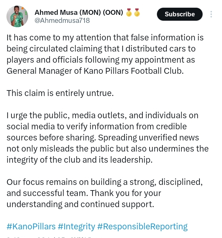The image size is (222, 238).
Task: Click the Ahmed Musa (MON) (OON) display name
Action: coord(79,12)
